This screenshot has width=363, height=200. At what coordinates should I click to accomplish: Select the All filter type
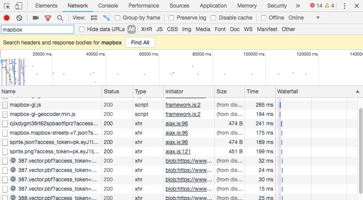pos(131,29)
